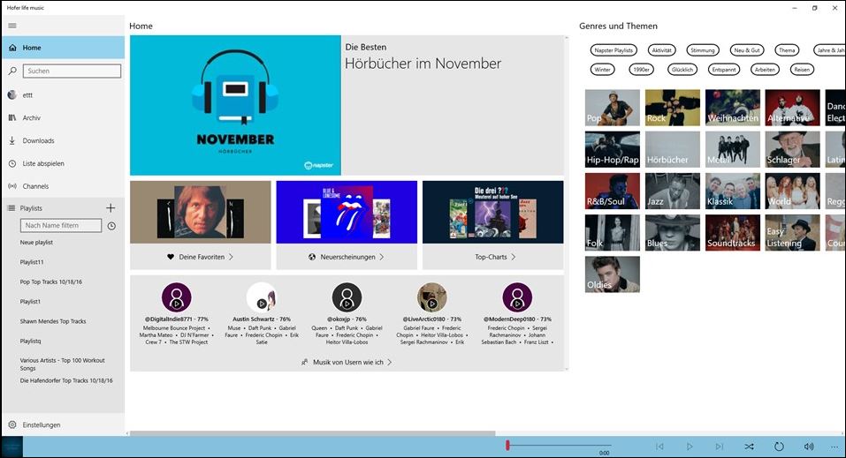The height and width of the screenshot is (458, 846).
Task: Open the Oldies genre tile
Action: click(613, 274)
